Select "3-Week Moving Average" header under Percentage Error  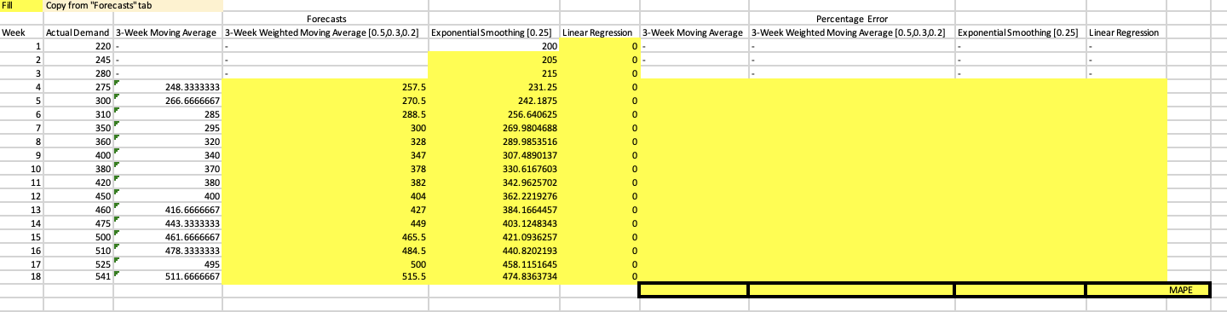(694, 32)
